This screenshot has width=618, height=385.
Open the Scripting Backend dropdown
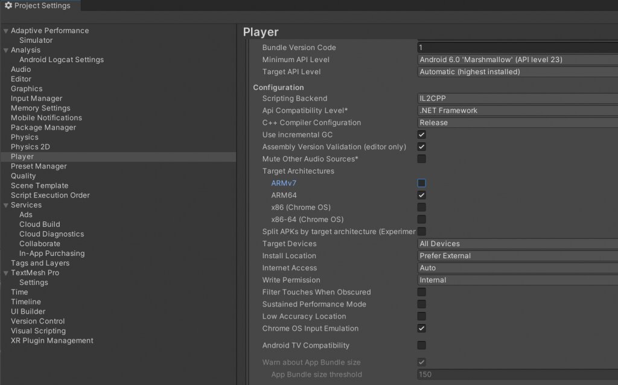click(x=517, y=98)
